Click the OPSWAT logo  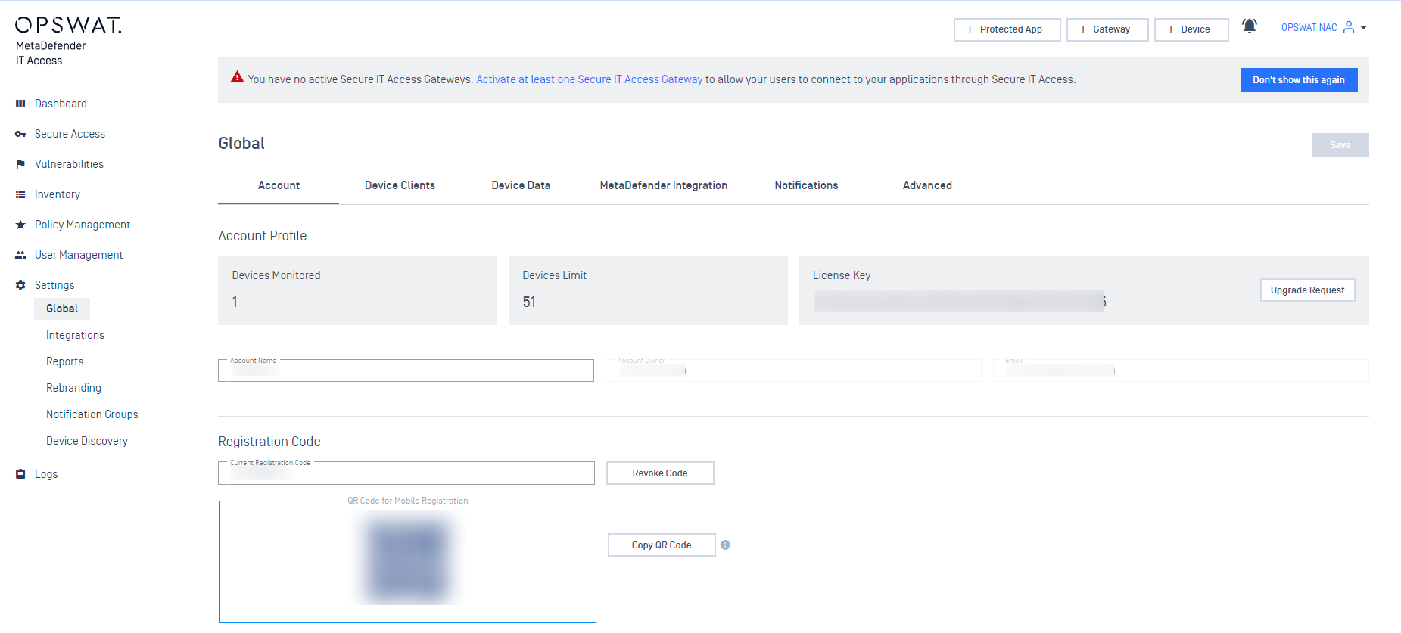(68, 25)
